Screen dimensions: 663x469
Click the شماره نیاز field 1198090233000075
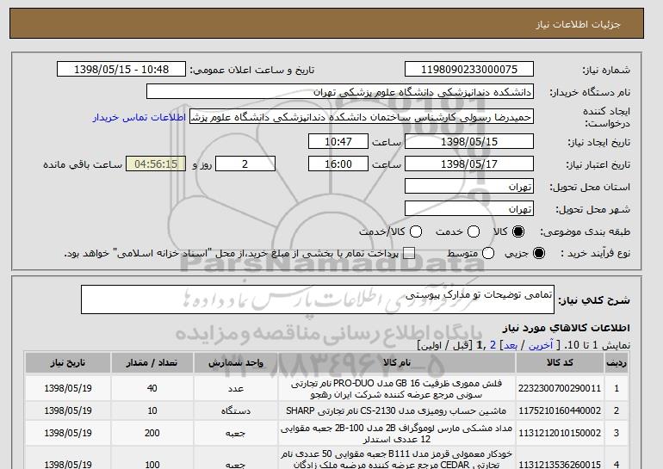coord(469,70)
